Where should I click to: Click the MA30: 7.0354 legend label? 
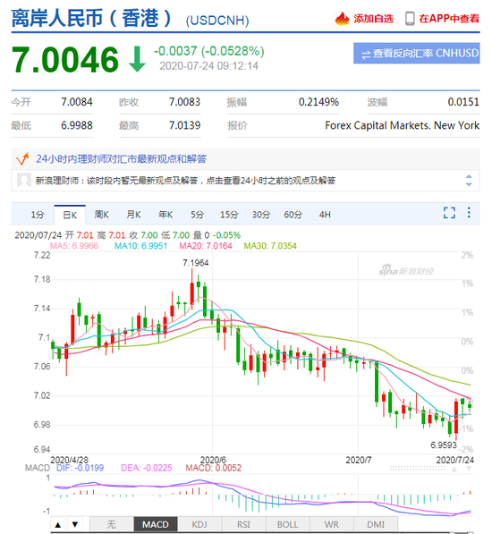point(270,246)
